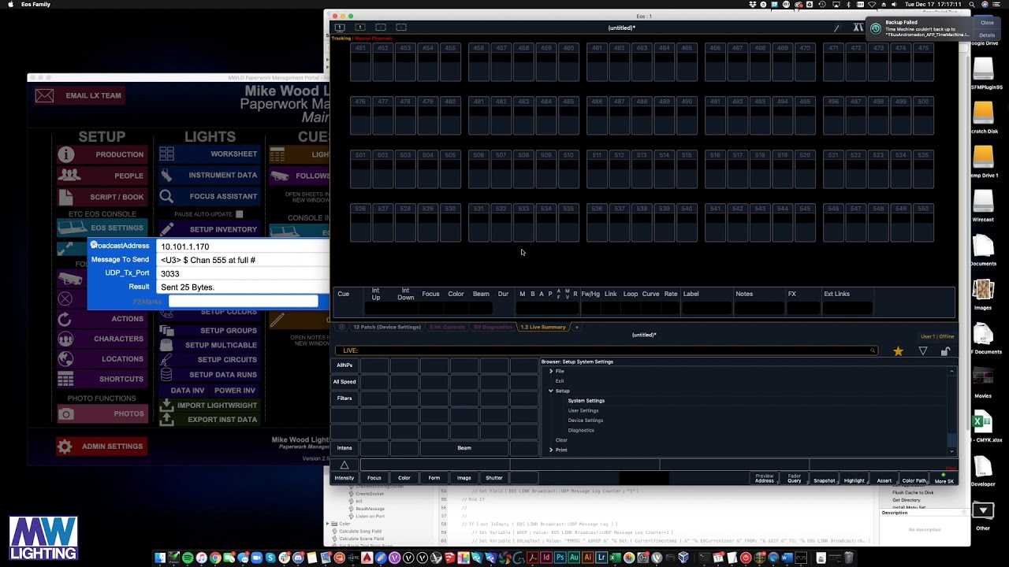
Task: Select the 1.2 Live Summary tab
Action: [543, 327]
